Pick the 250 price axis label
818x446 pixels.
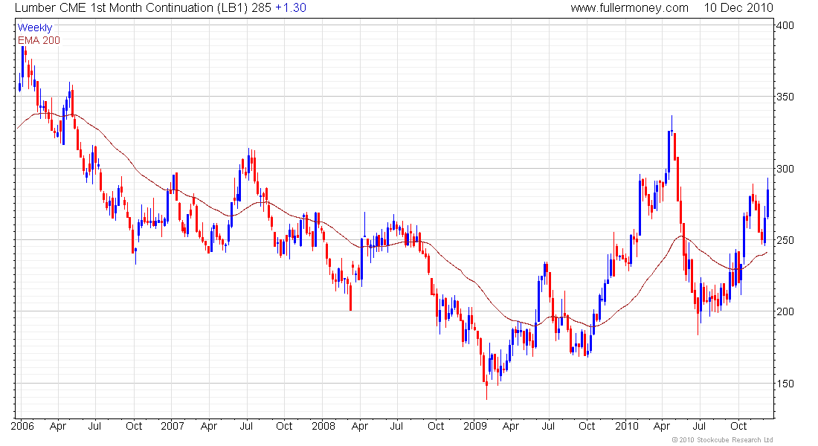click(x=787, y=240)
